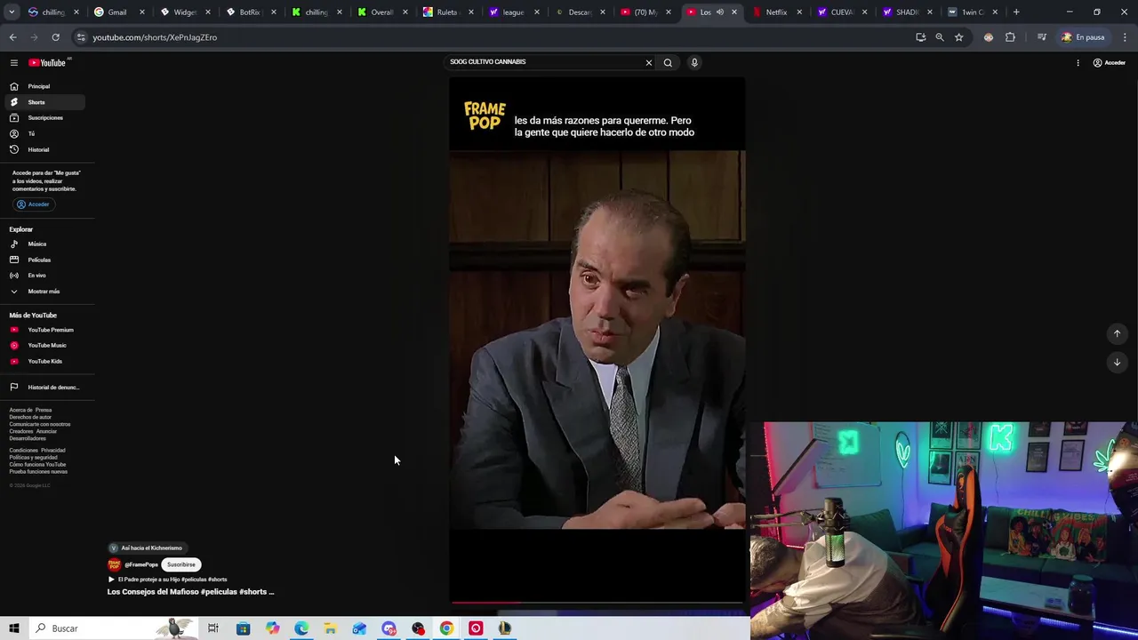This screenshot has width=1138, height=640.
Task: Open a new browser tab
Action: 1016,12
